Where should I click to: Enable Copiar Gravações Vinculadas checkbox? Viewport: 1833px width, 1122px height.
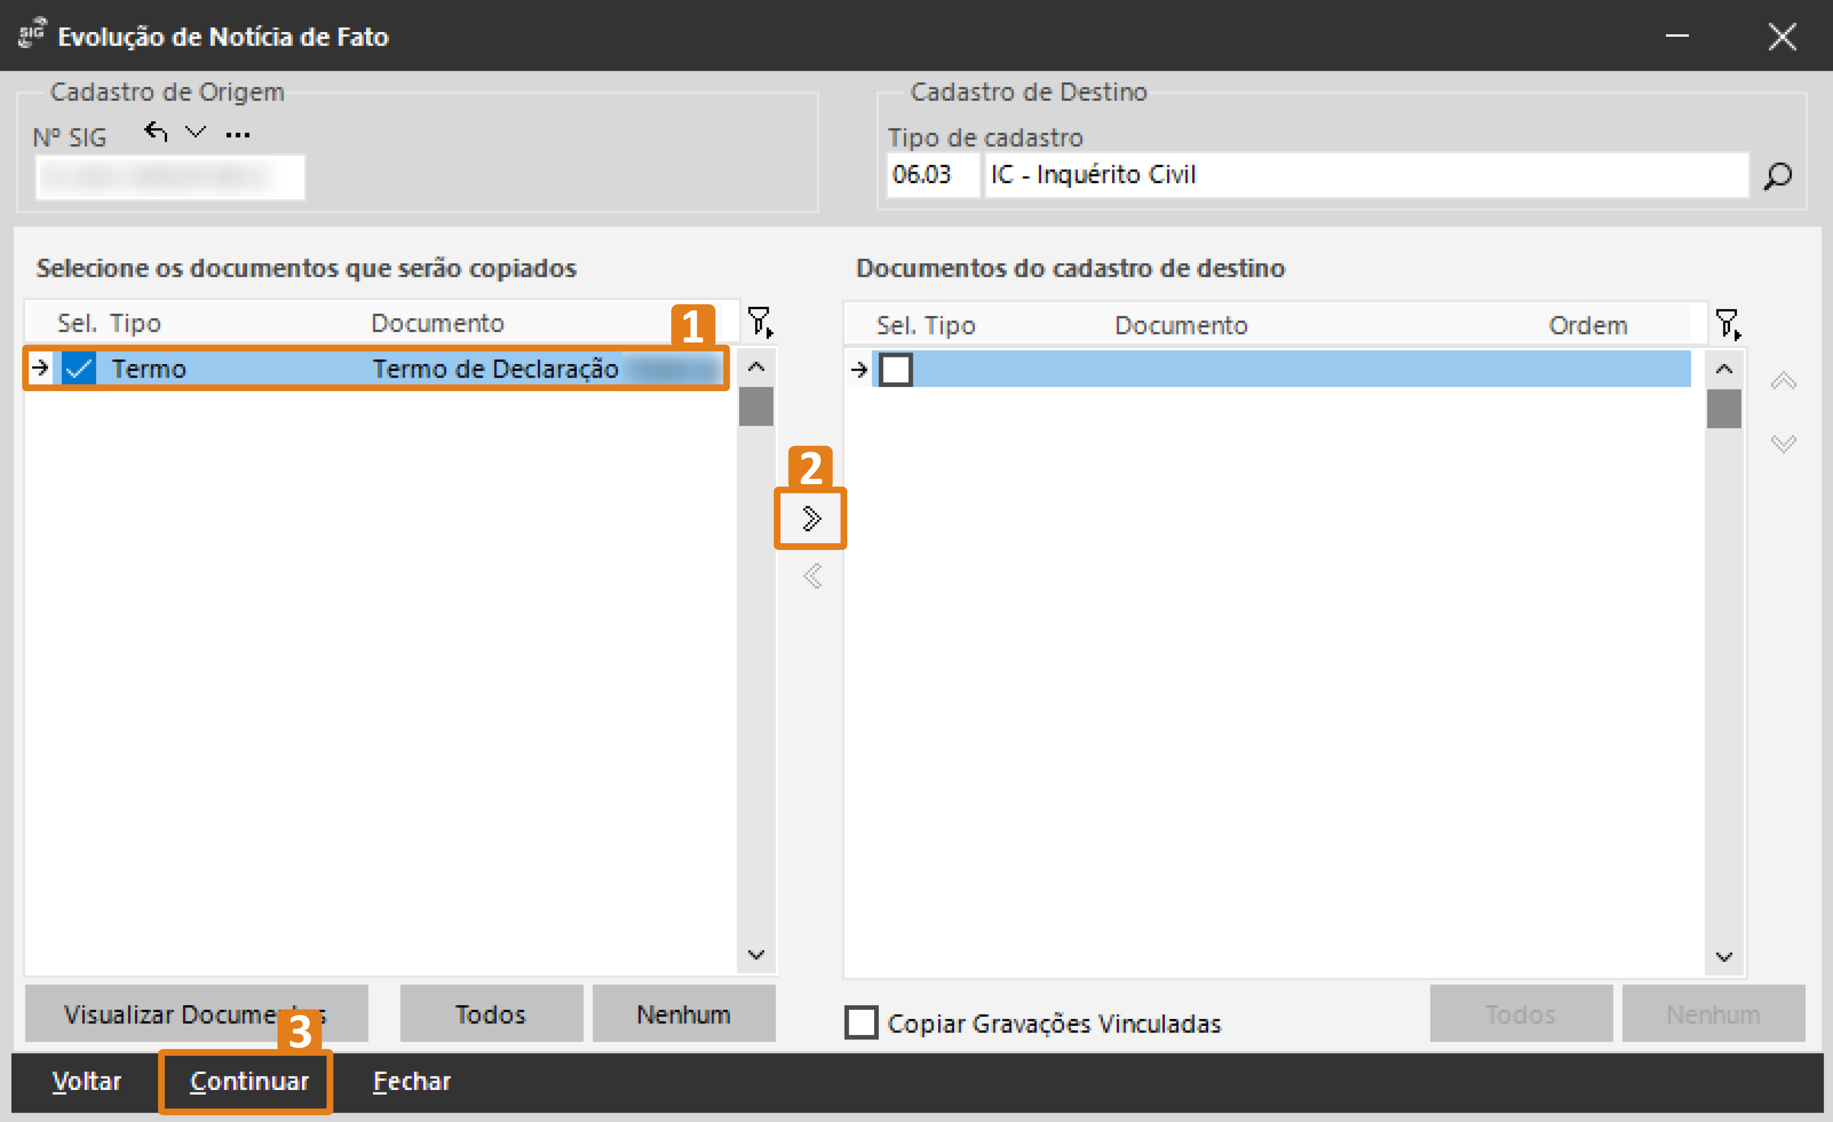pyautogui.click(x=861, y=1022)
